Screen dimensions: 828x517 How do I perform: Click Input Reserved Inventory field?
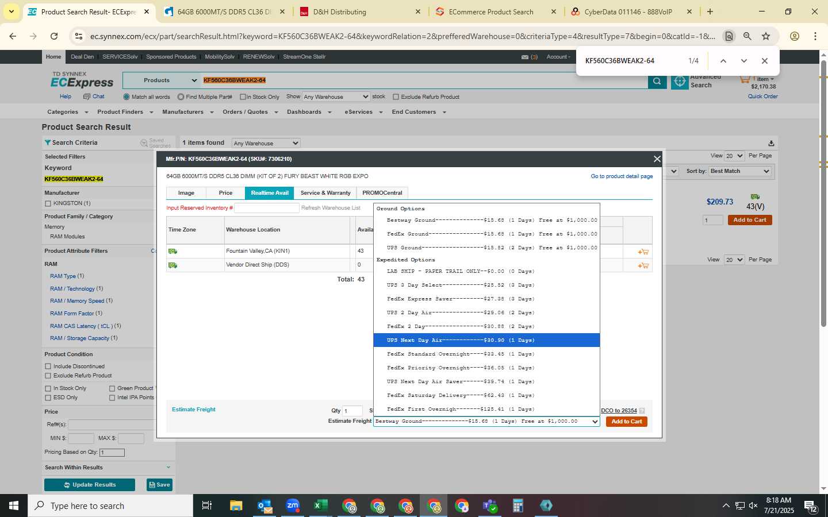[x=267, y=208]
